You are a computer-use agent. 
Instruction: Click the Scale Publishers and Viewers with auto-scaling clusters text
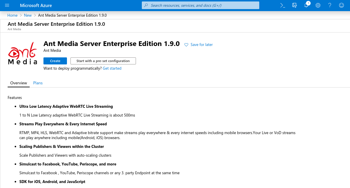(x=65, y=155)
